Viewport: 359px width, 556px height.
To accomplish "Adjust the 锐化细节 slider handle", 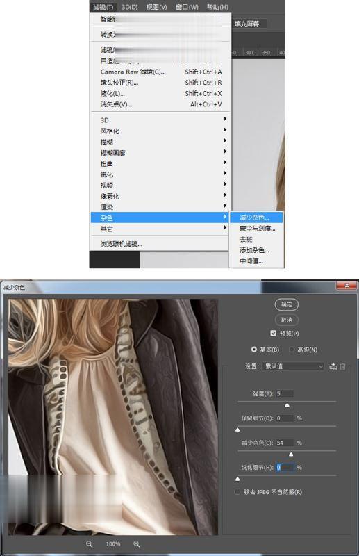I will tap(237, 479).
